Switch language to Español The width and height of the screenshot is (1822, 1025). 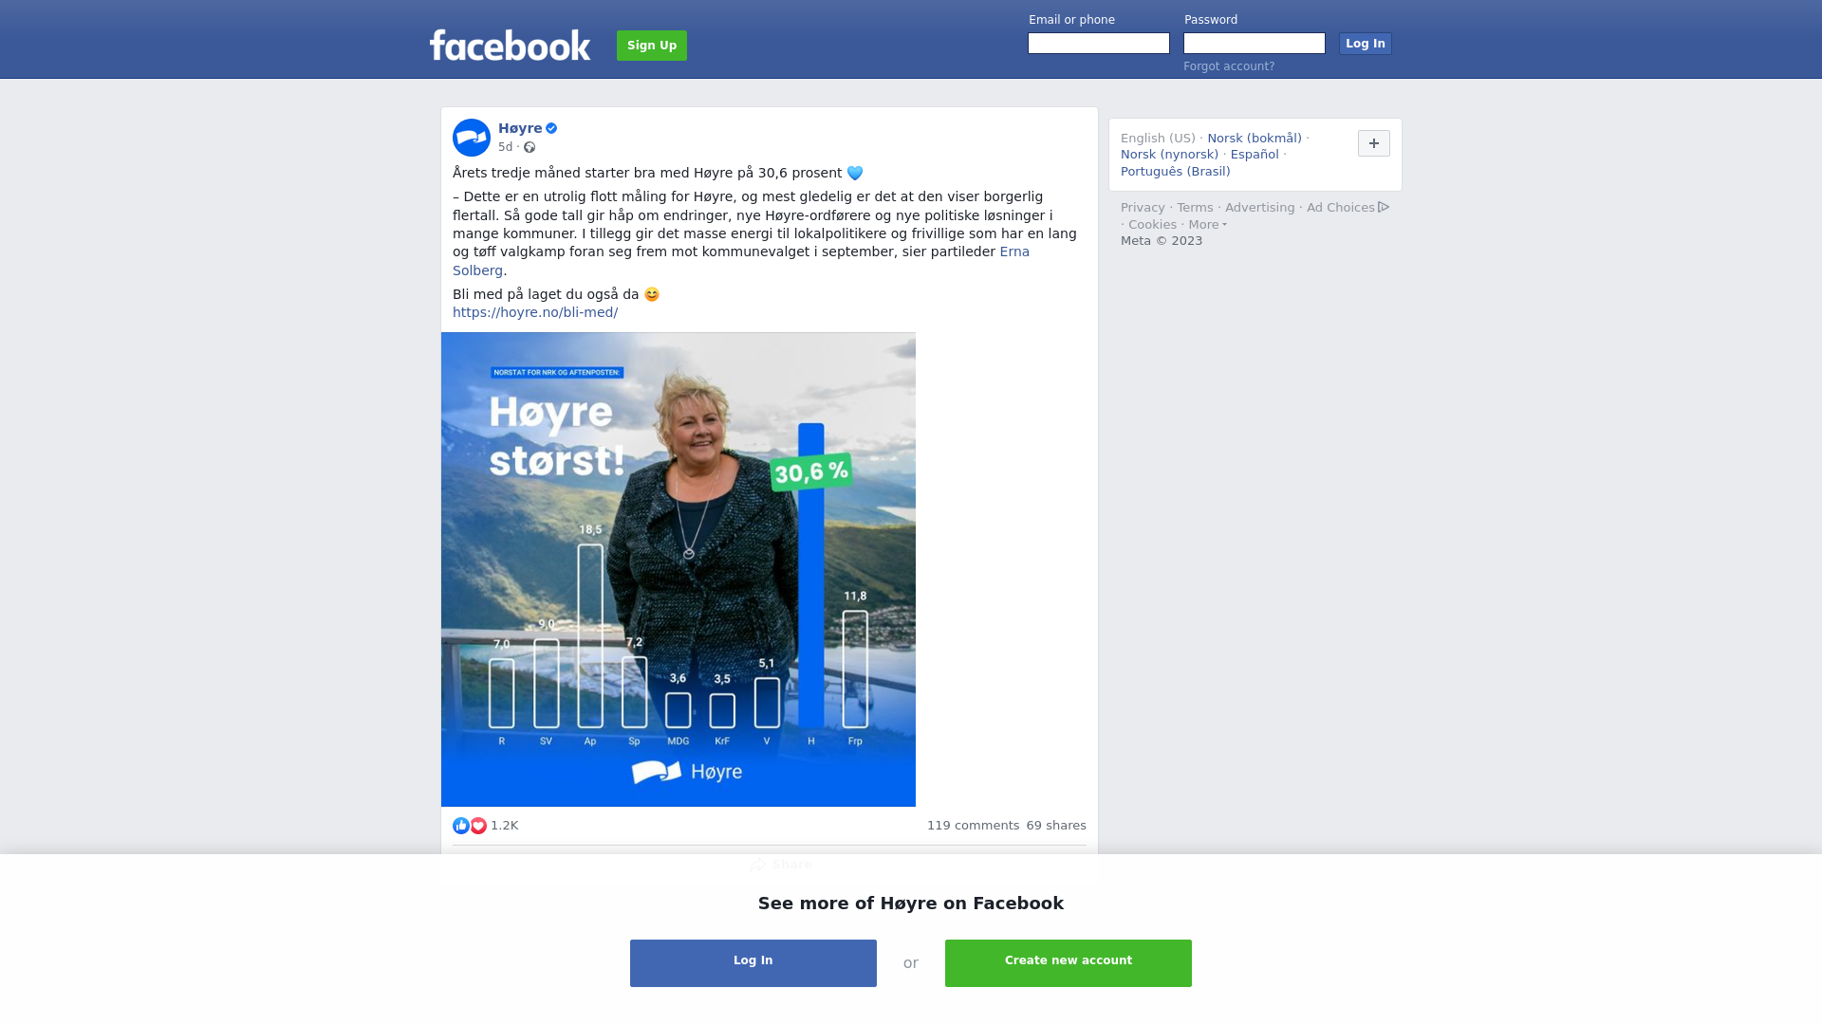click(x=1255, y=155)
